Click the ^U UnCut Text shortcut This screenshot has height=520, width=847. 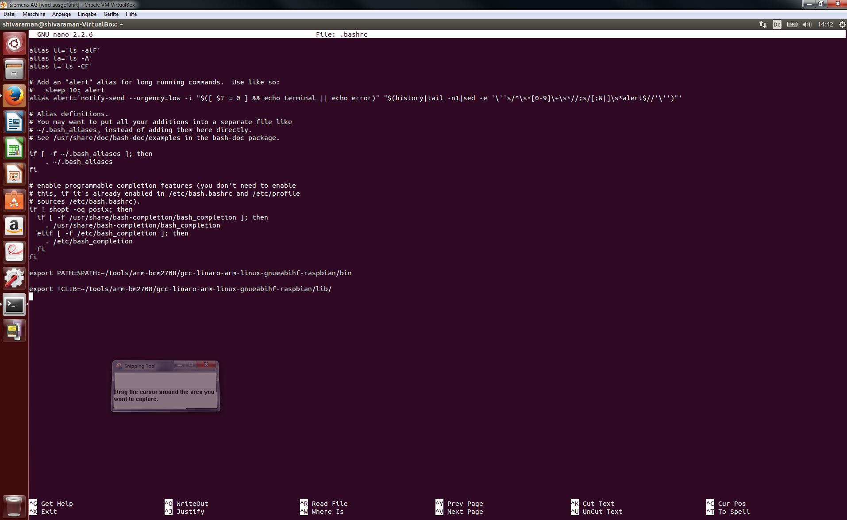(x=597, y=512)
